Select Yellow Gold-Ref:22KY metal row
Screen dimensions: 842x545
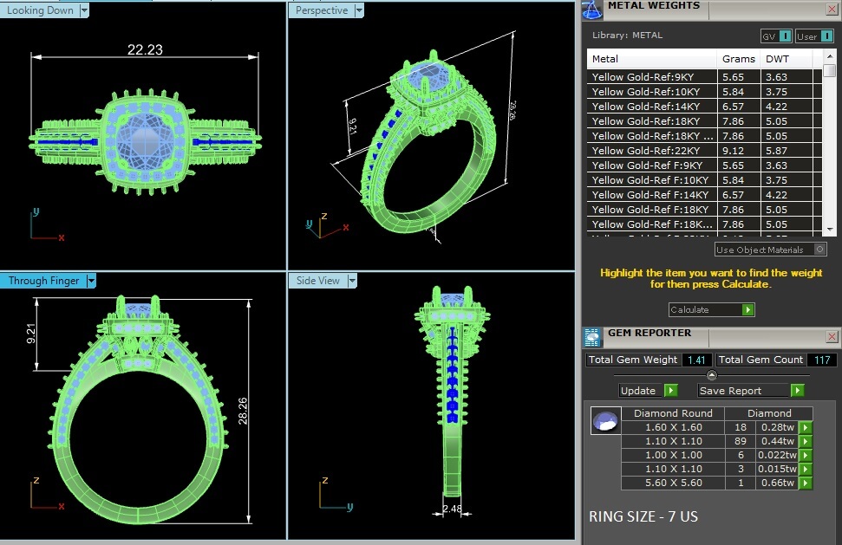tap(652, 151)
